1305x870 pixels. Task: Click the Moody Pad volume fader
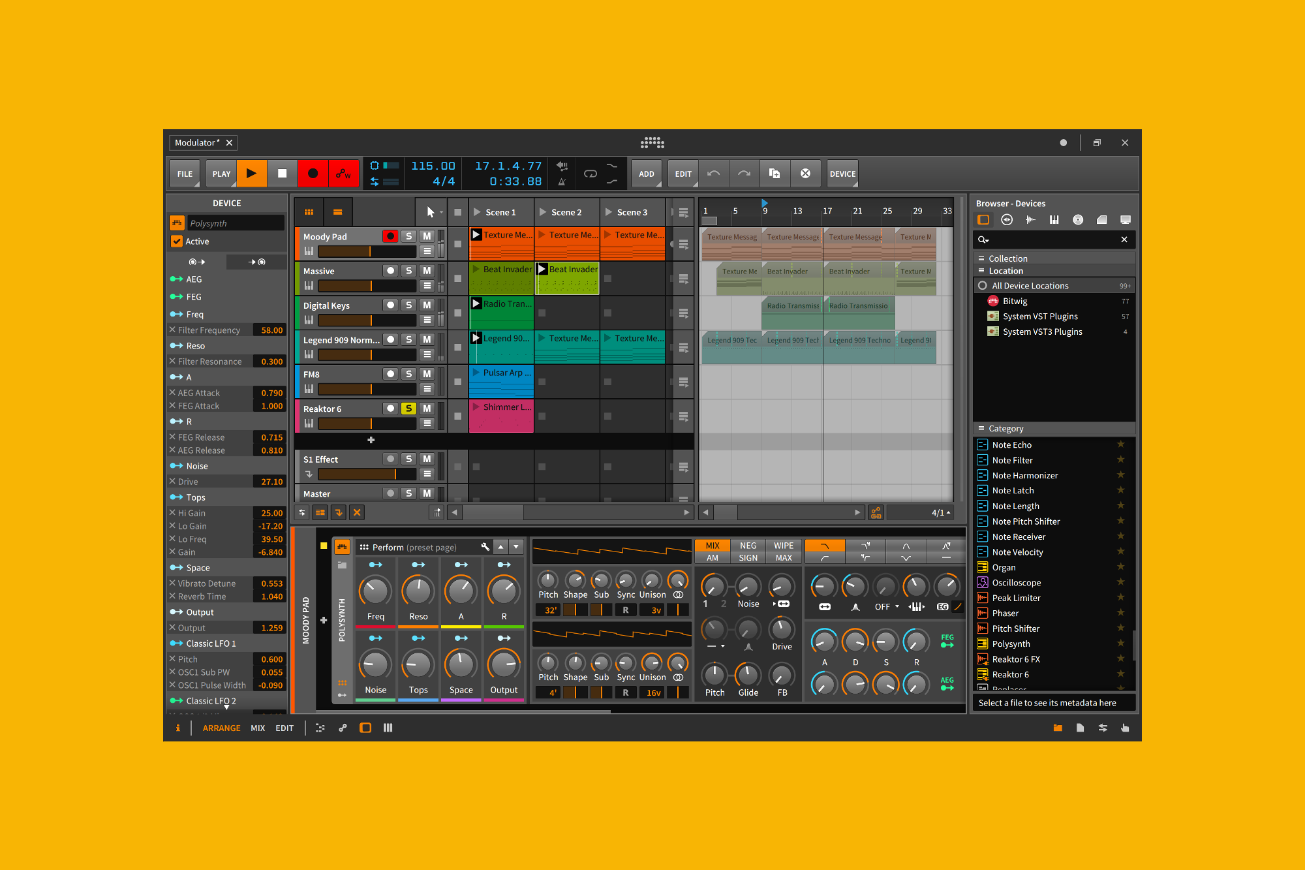pyautogui.click(x=367, y=251)
